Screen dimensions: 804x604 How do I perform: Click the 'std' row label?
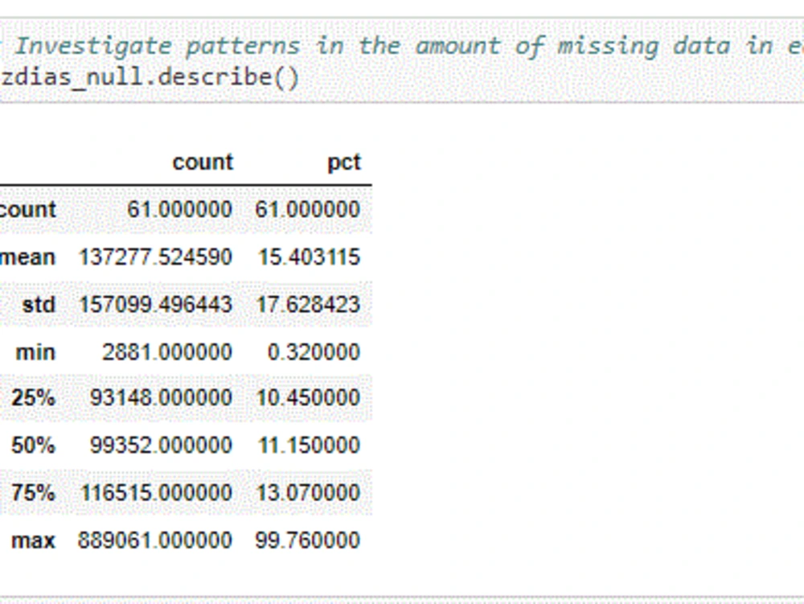pyautogui.click(x=39, y=305)
